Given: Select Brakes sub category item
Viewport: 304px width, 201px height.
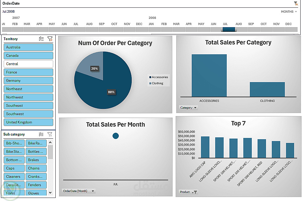Looking at the screenshot, I should point(36,160).
